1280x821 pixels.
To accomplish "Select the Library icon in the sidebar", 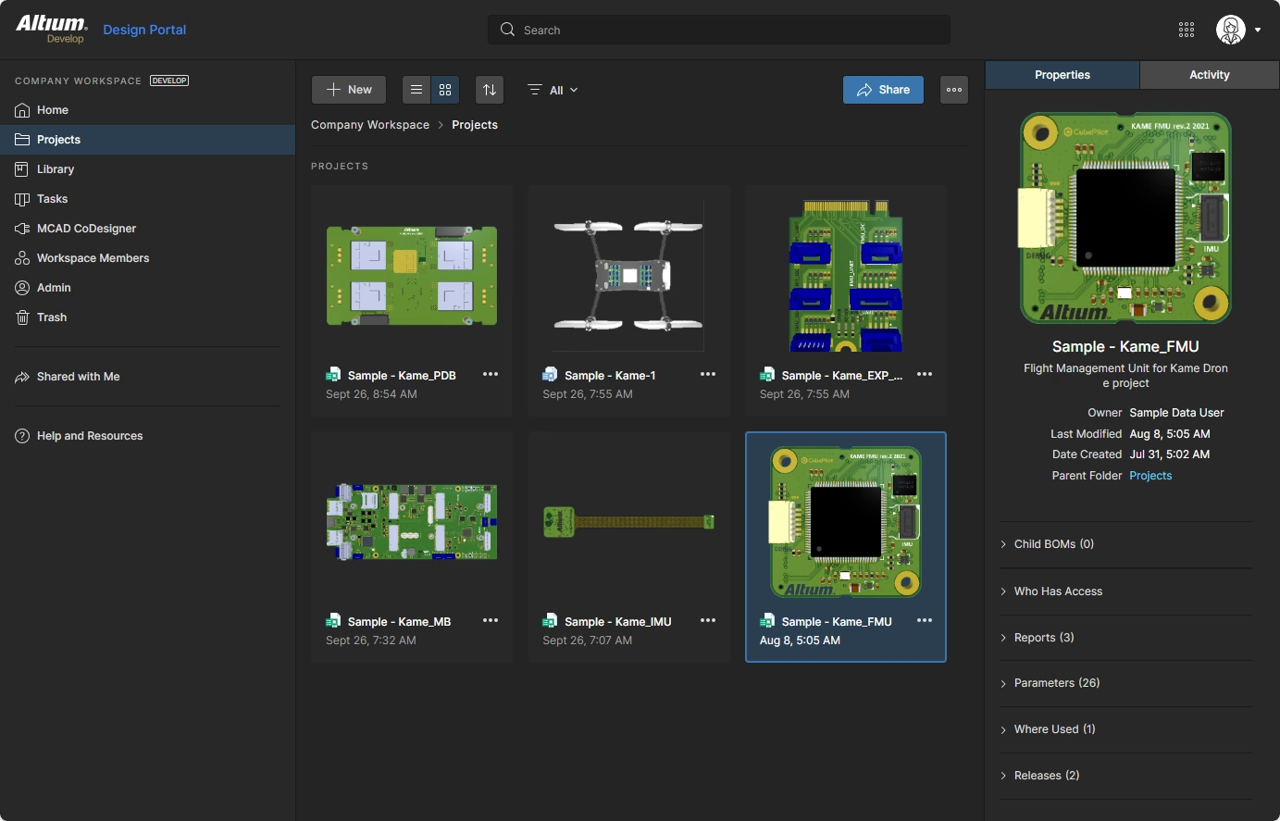I will point(56,168).
